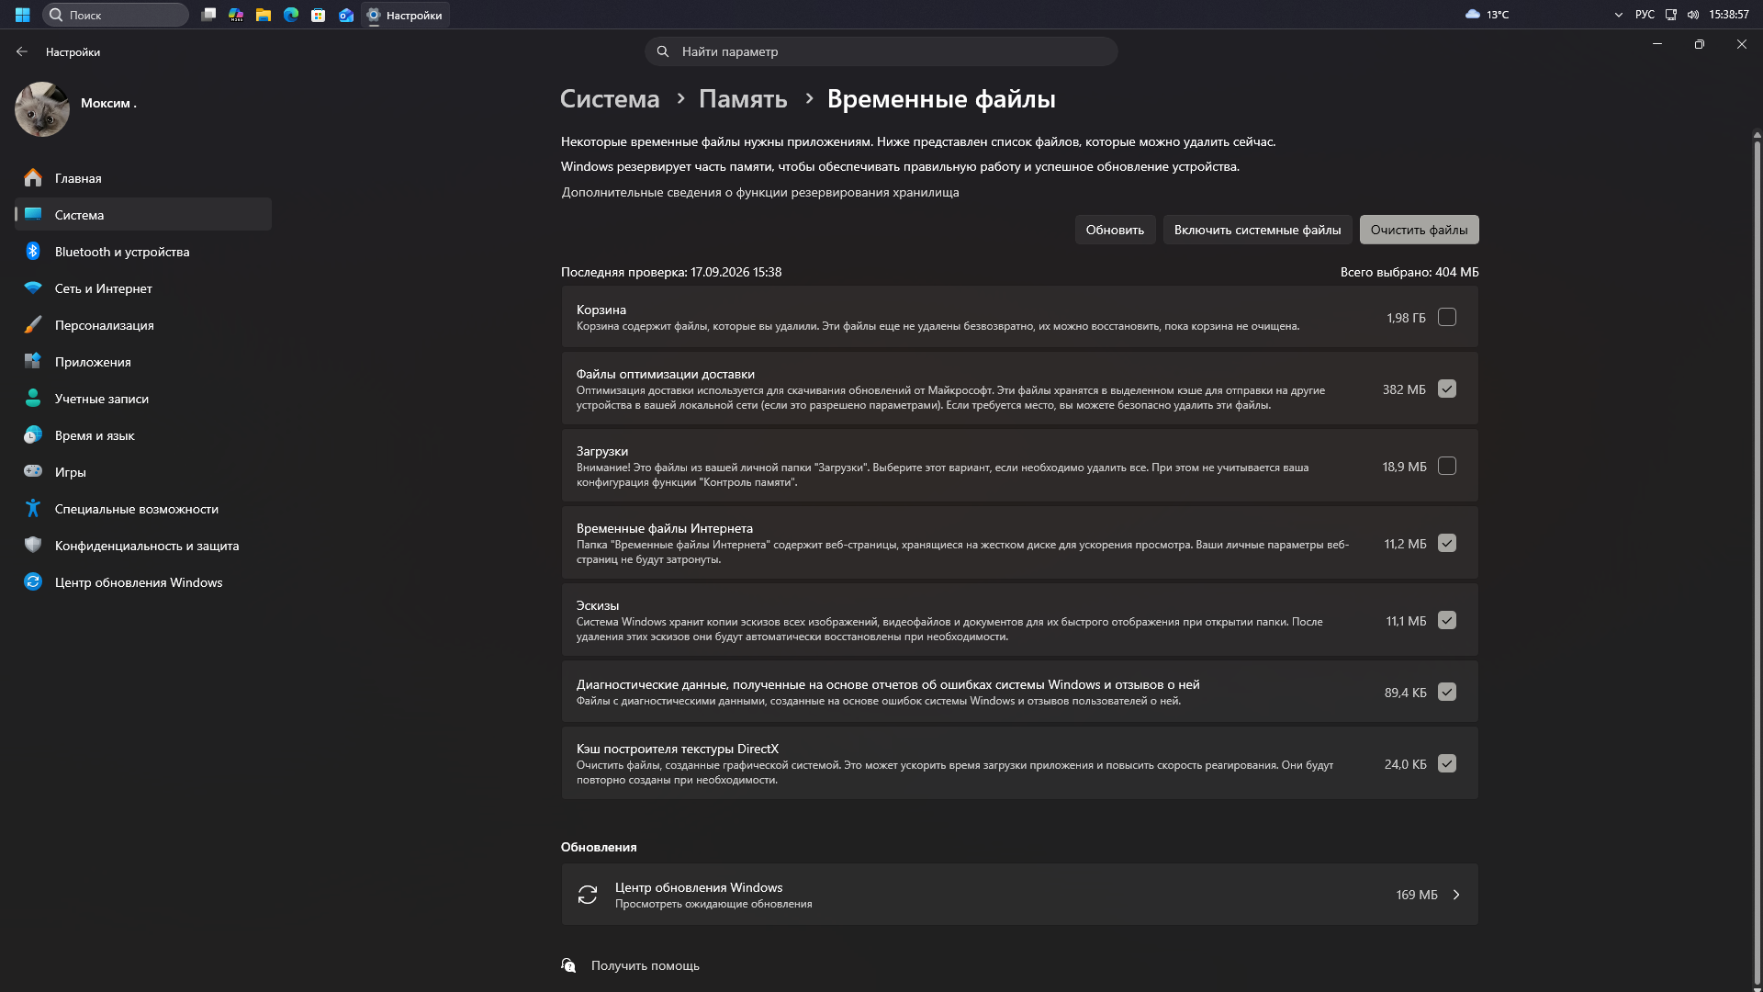The image size is (1763, 992).
Task: Uncheck Временные файлы Интернета checkbox
Action: [1447, 543]
